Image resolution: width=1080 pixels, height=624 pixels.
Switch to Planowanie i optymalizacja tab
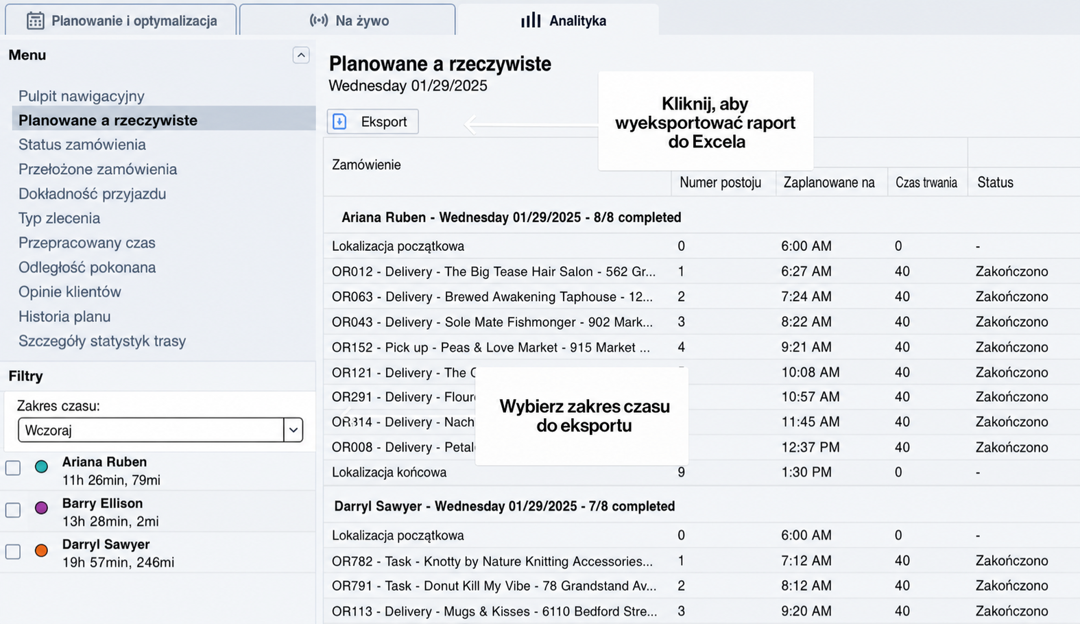[x=121, y=21]
